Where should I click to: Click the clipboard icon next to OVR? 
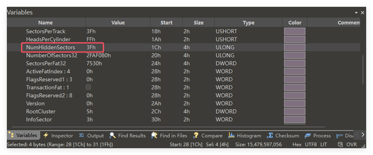tap(340, 144)
